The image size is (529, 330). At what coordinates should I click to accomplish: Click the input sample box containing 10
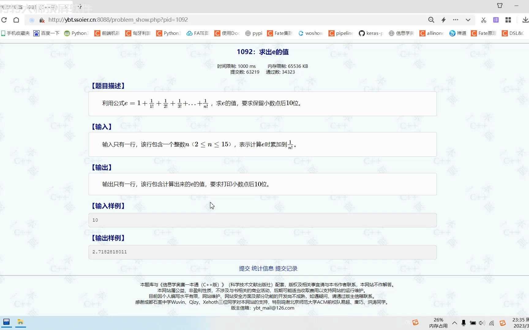click(262, 220)
